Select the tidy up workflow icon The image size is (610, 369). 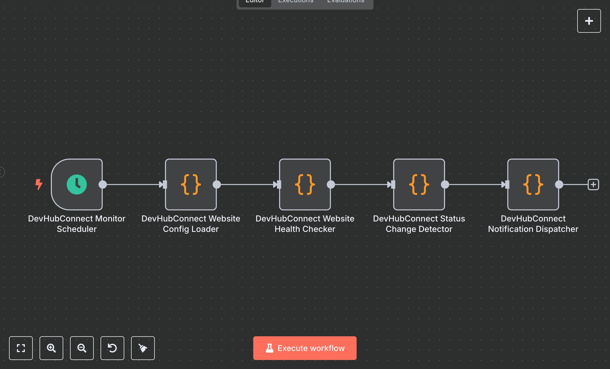pyautogui.click(x=143, y=348)
